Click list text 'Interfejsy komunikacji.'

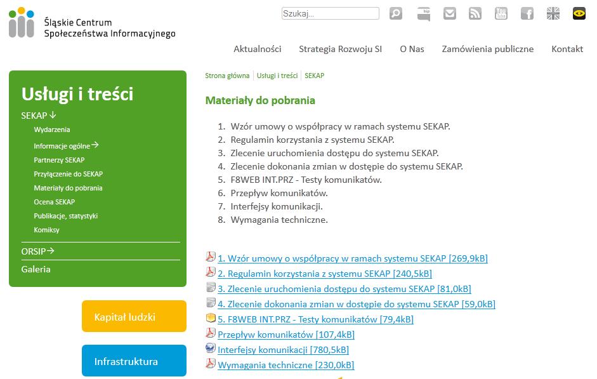[277, 206]
